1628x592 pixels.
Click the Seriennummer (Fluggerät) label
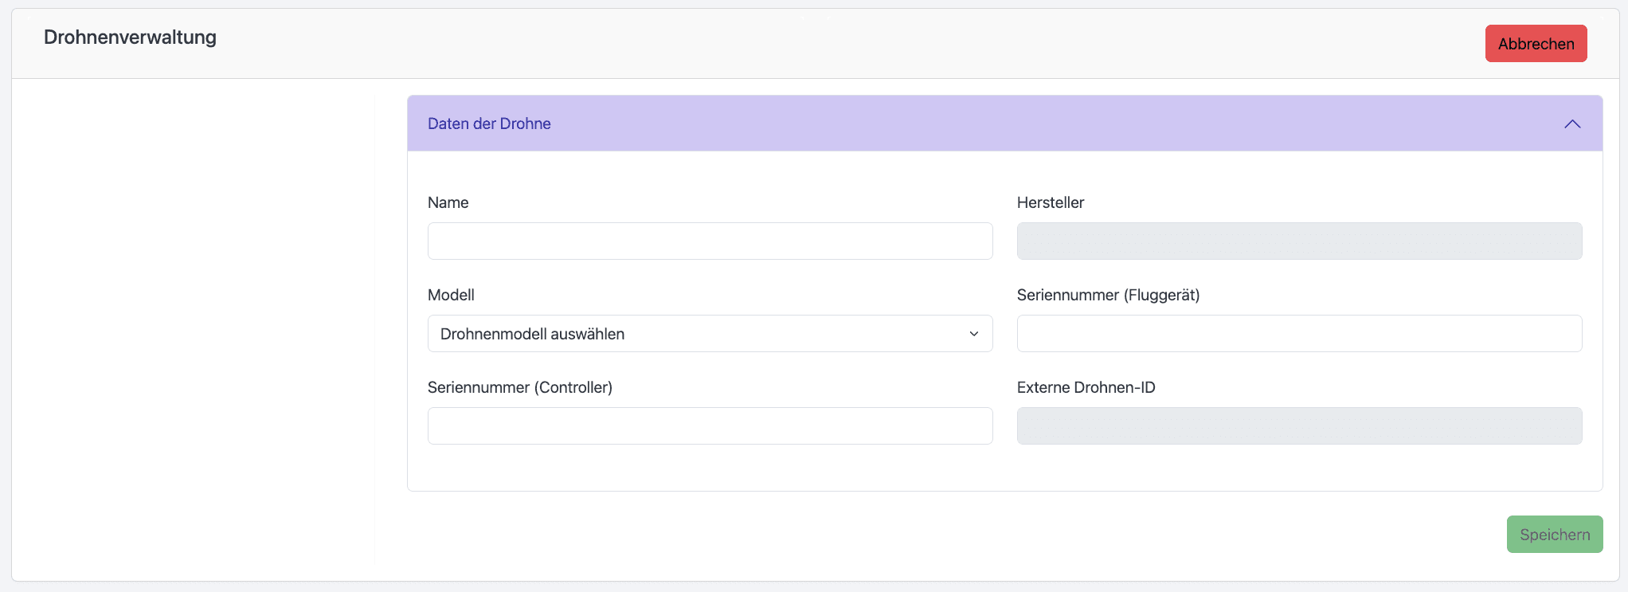1108,295
